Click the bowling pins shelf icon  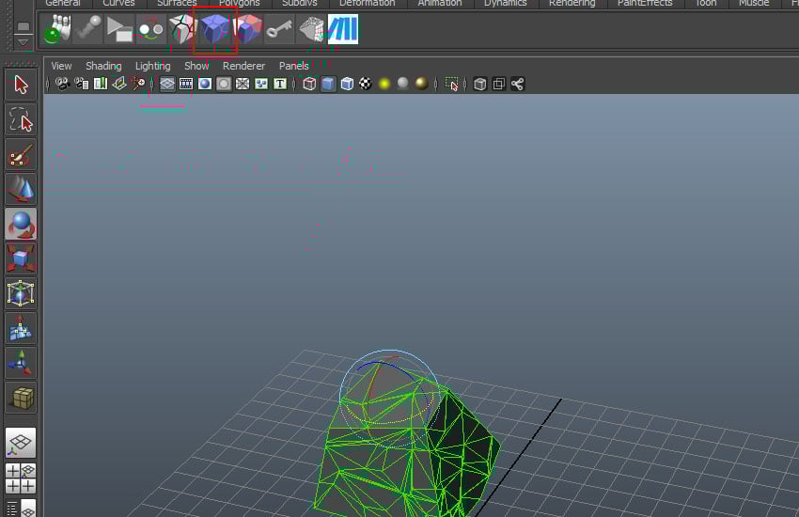coord(57,30)
